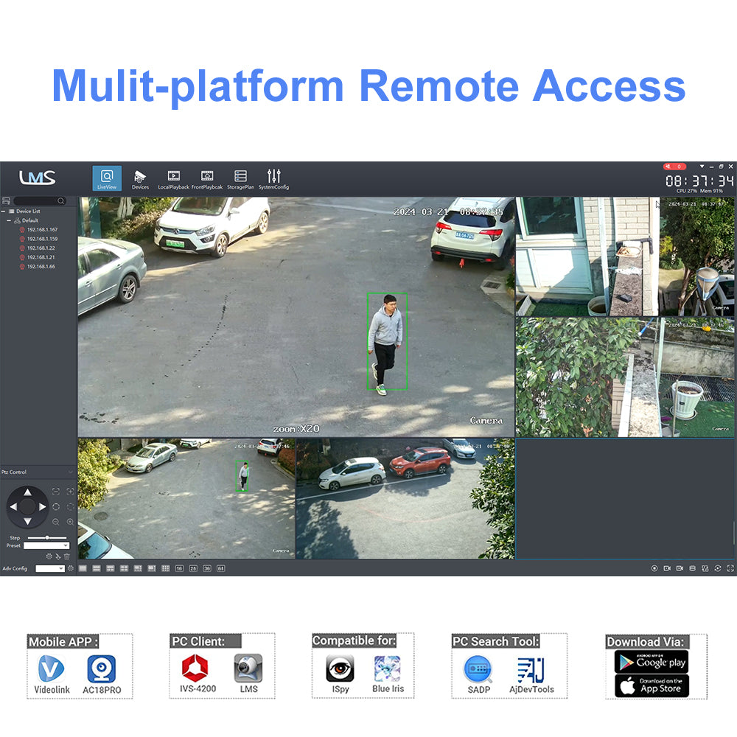This screenshot has height=737, width=737.
Task: Click the device search input field
Action: click(x=35, y=200)
